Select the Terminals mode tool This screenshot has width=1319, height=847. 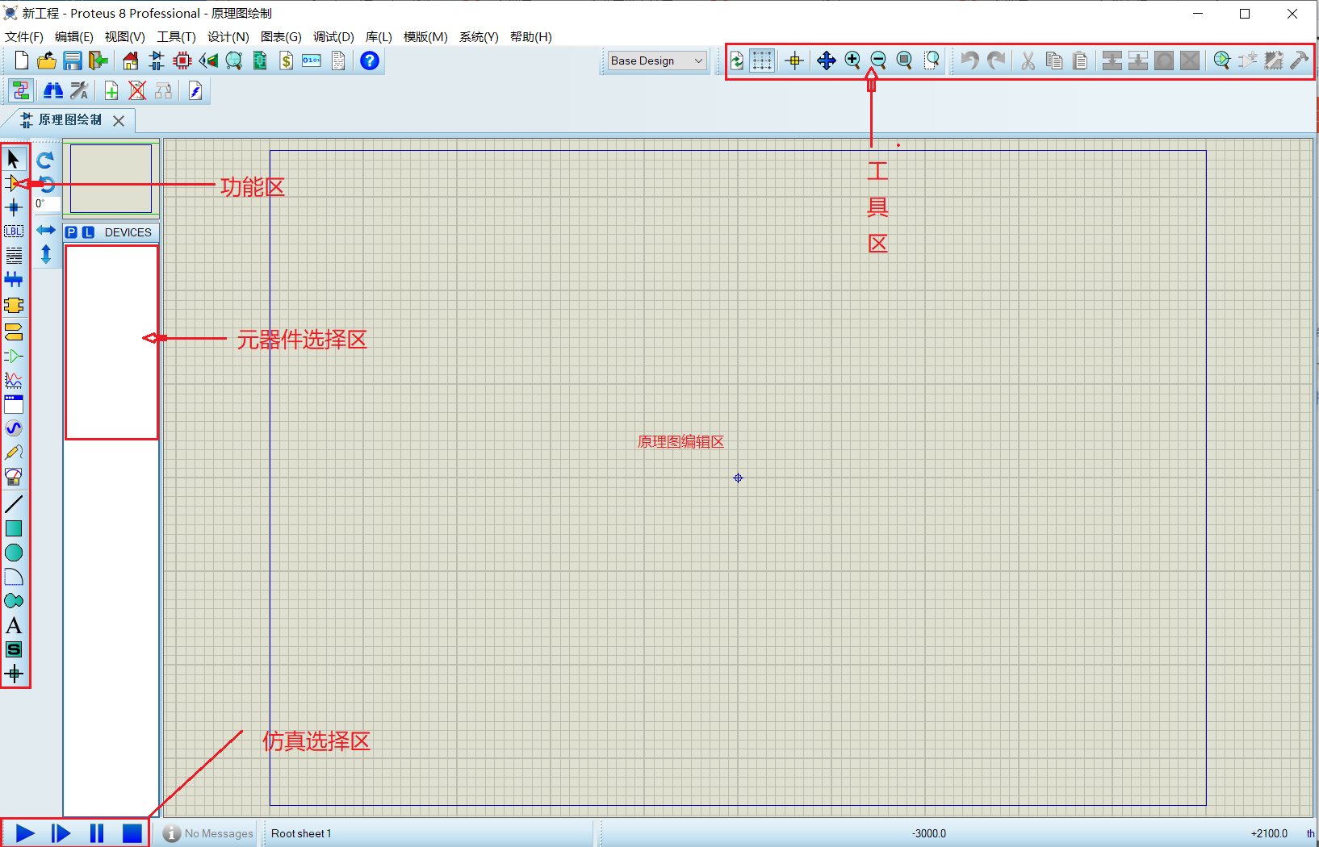(14, 331)
